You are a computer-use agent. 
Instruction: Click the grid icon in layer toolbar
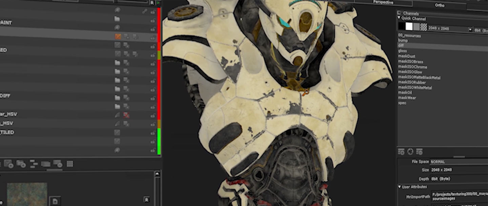tap(70, 164)
